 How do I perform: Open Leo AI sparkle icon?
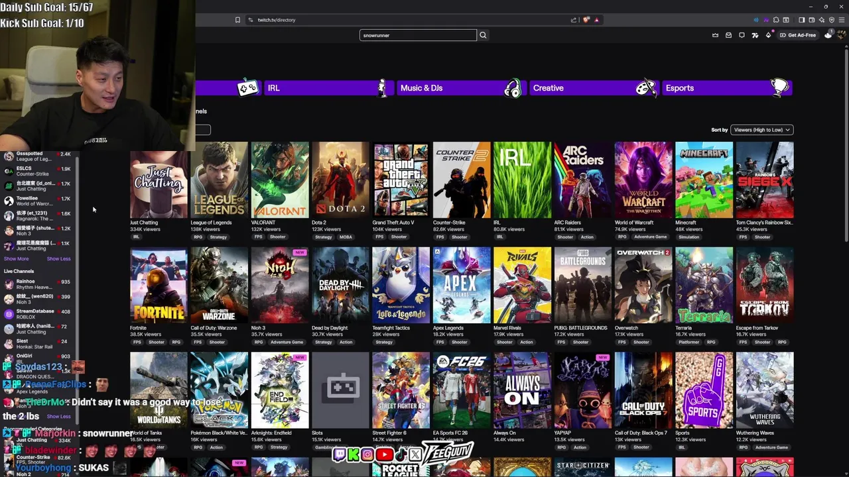coord(821,20)
